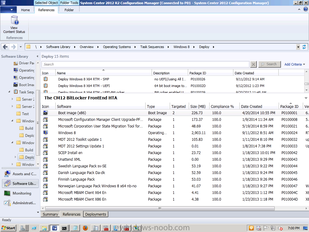
Task: Open command prompt from the taskbar
Action: pyautogui.click(x=65, y=228)
